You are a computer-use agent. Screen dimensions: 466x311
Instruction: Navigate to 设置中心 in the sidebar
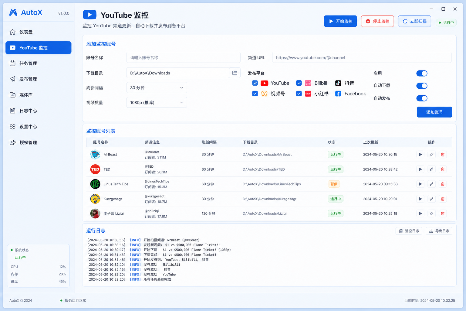click(39, 127)
